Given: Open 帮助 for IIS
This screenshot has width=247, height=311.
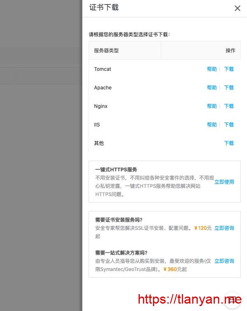Looking at the screenshot, I should 212,124.
